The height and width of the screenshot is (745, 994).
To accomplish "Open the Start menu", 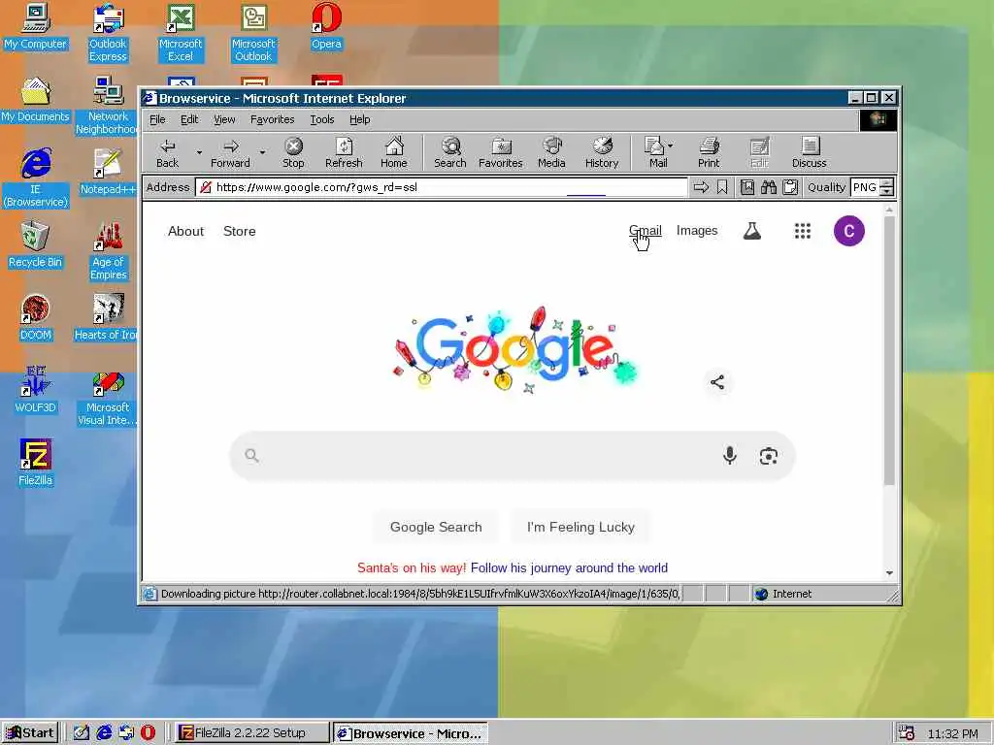I will [x=30, y=733].
